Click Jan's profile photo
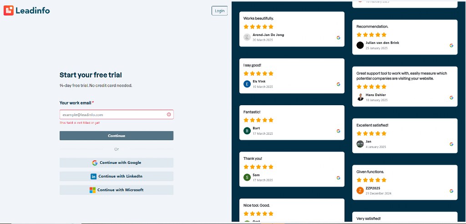466x224 pixels. [x=360, y=144]
